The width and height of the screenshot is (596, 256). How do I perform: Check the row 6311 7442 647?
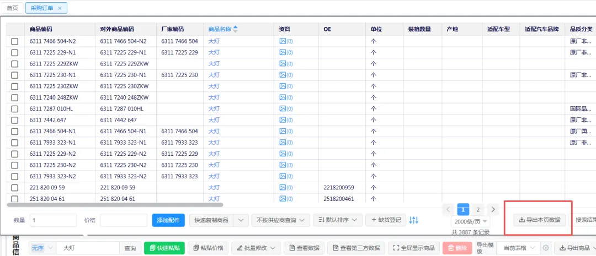click(14, 120)
